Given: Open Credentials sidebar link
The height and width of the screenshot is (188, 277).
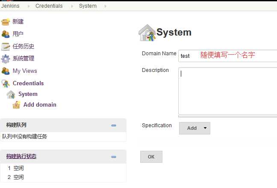Looking at the screenshot, I should coord(28,83).
